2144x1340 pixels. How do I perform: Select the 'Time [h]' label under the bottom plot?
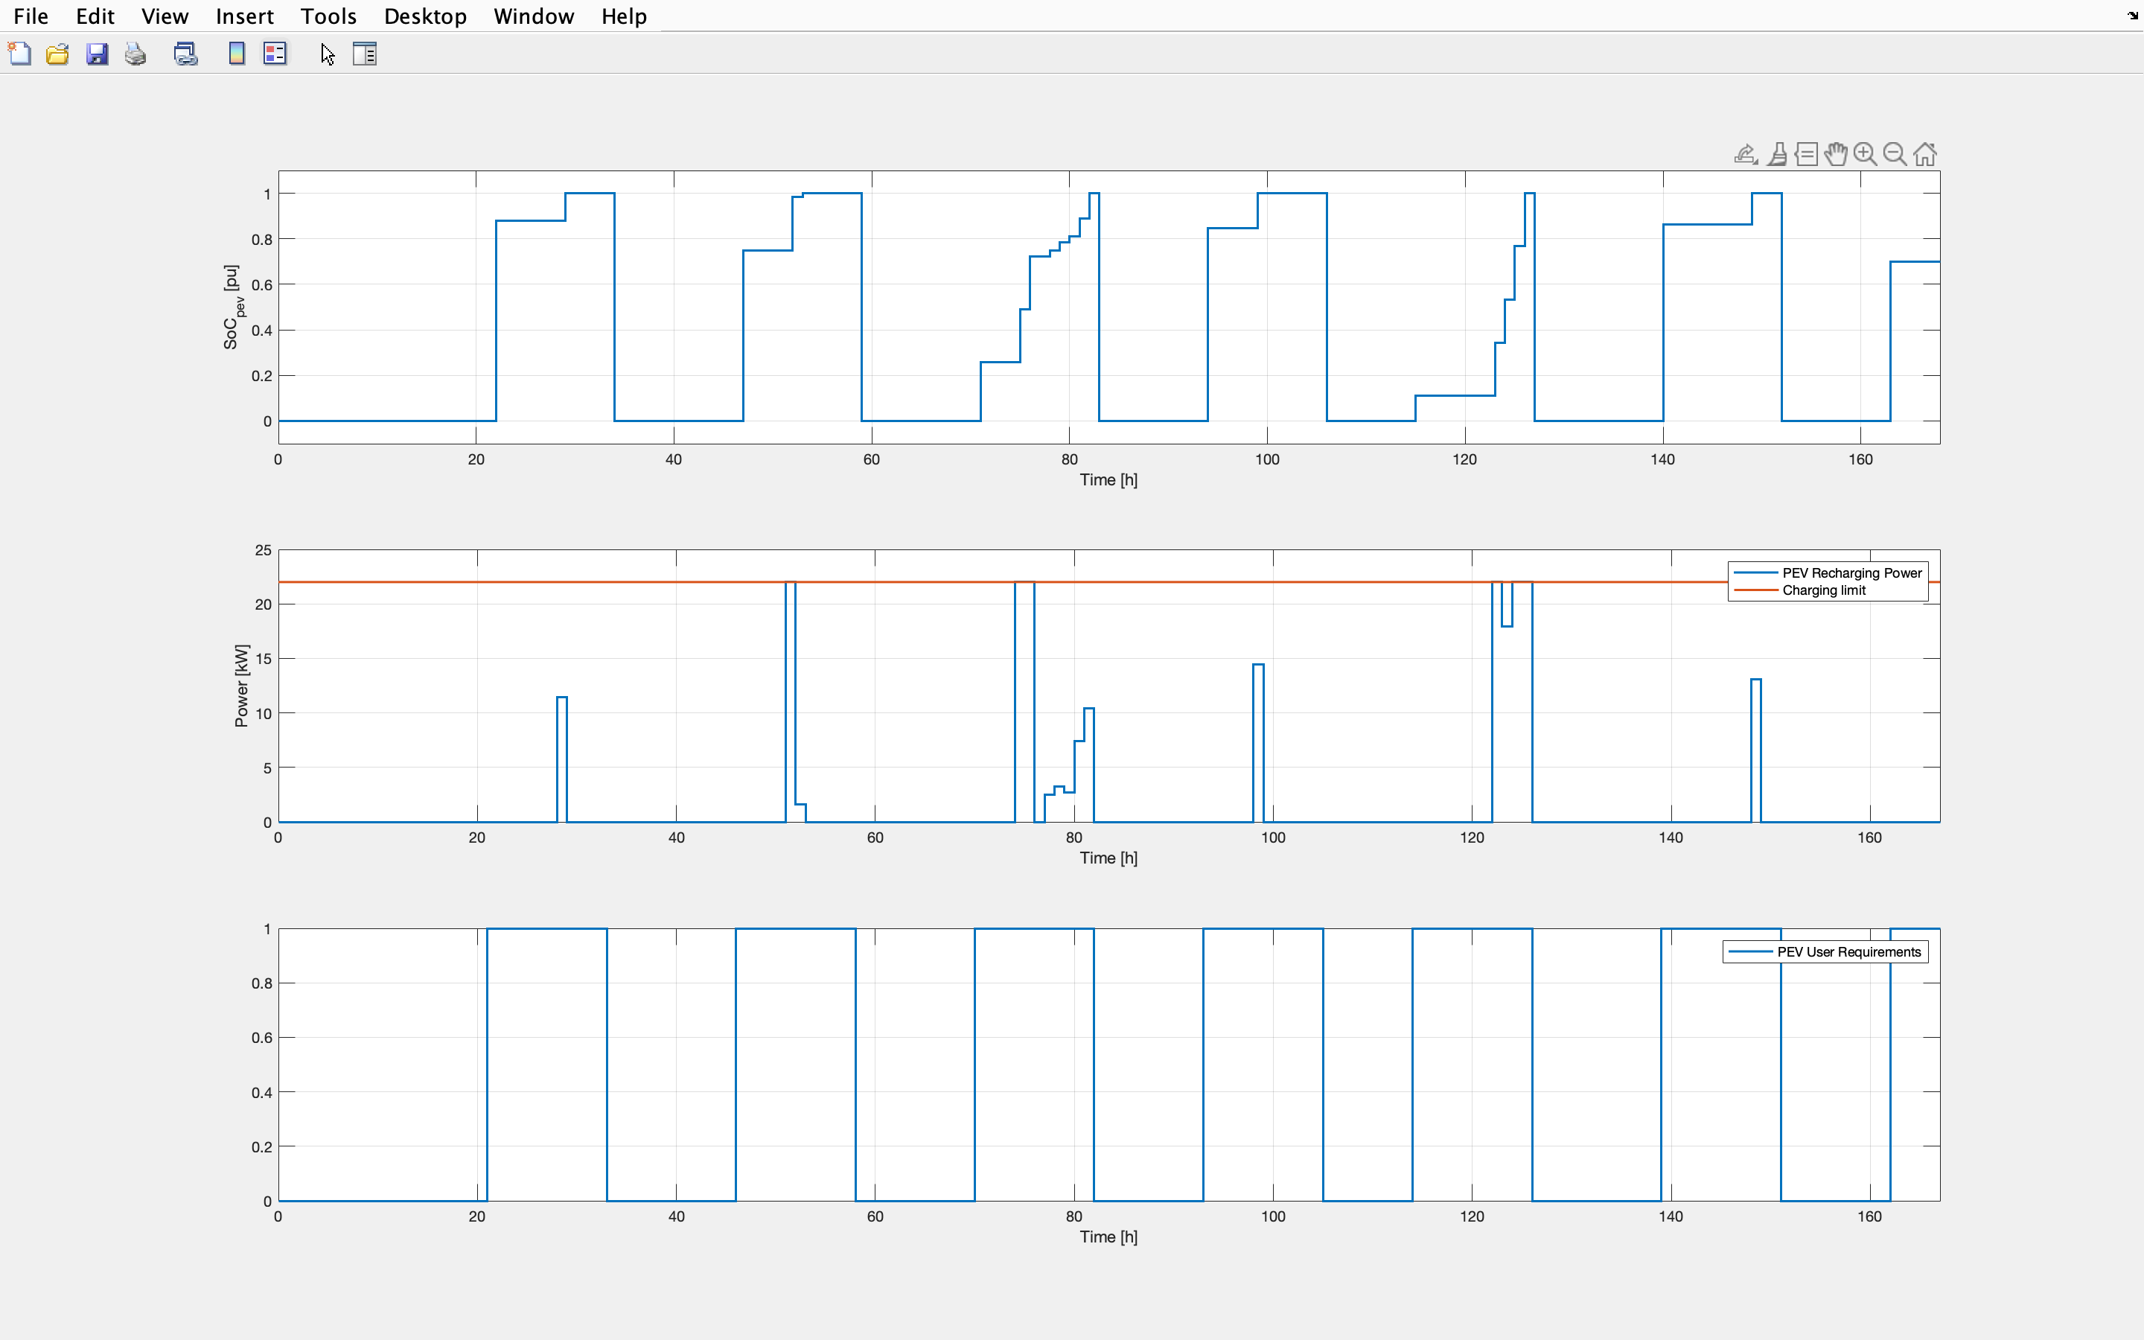point(1108,1237)
